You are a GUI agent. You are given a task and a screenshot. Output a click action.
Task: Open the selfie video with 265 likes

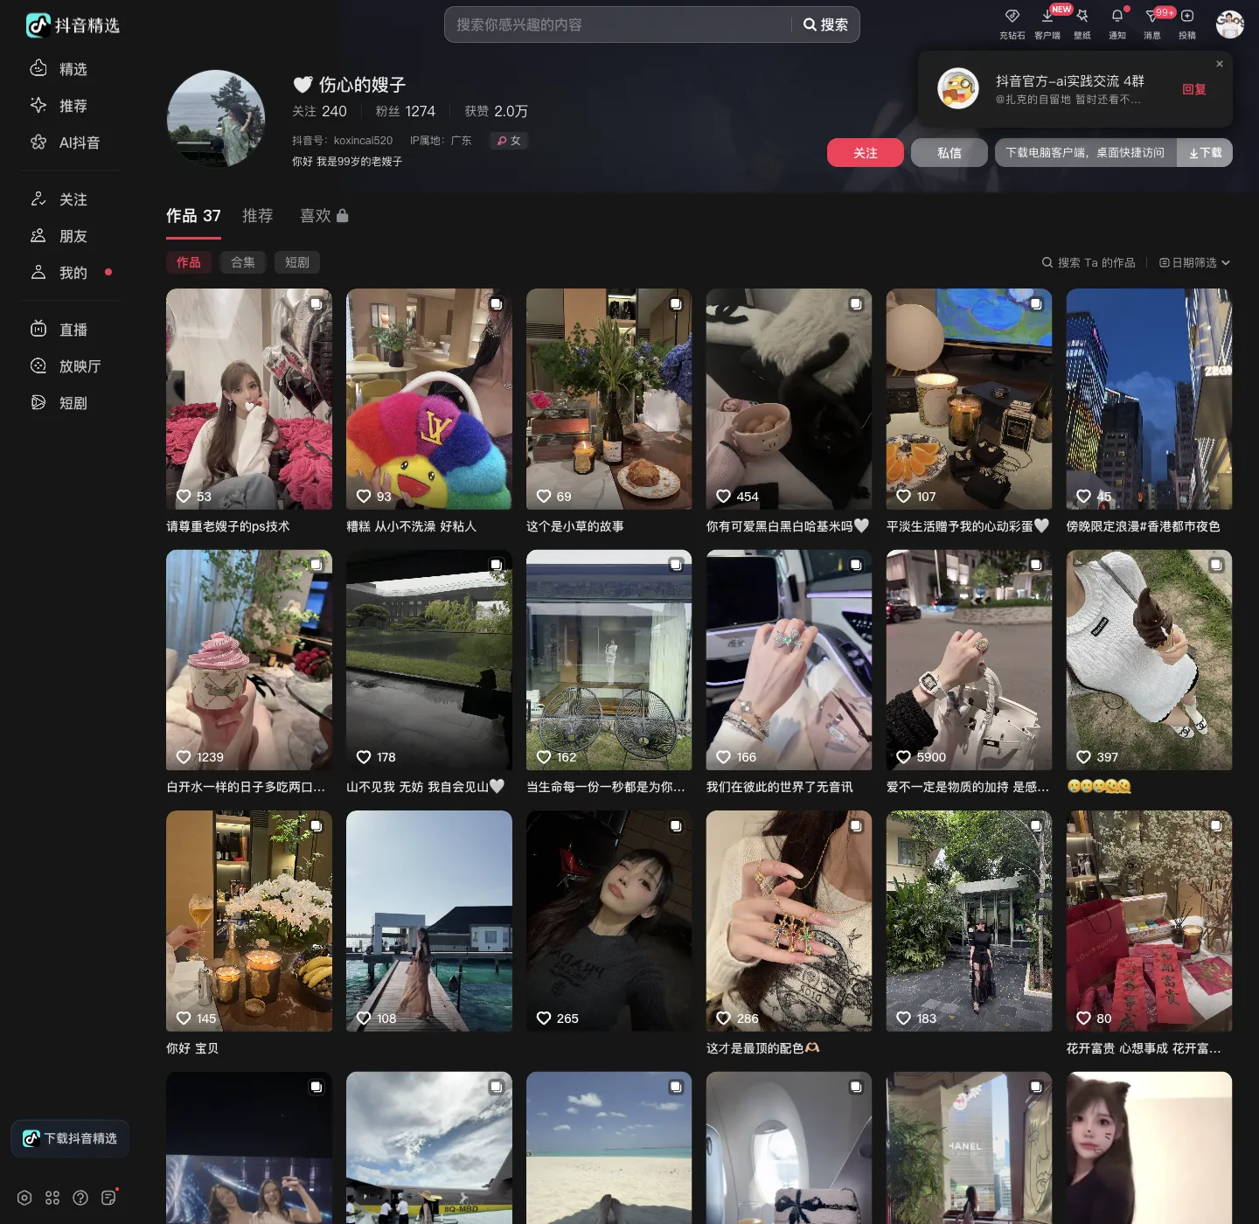point(609,921)
